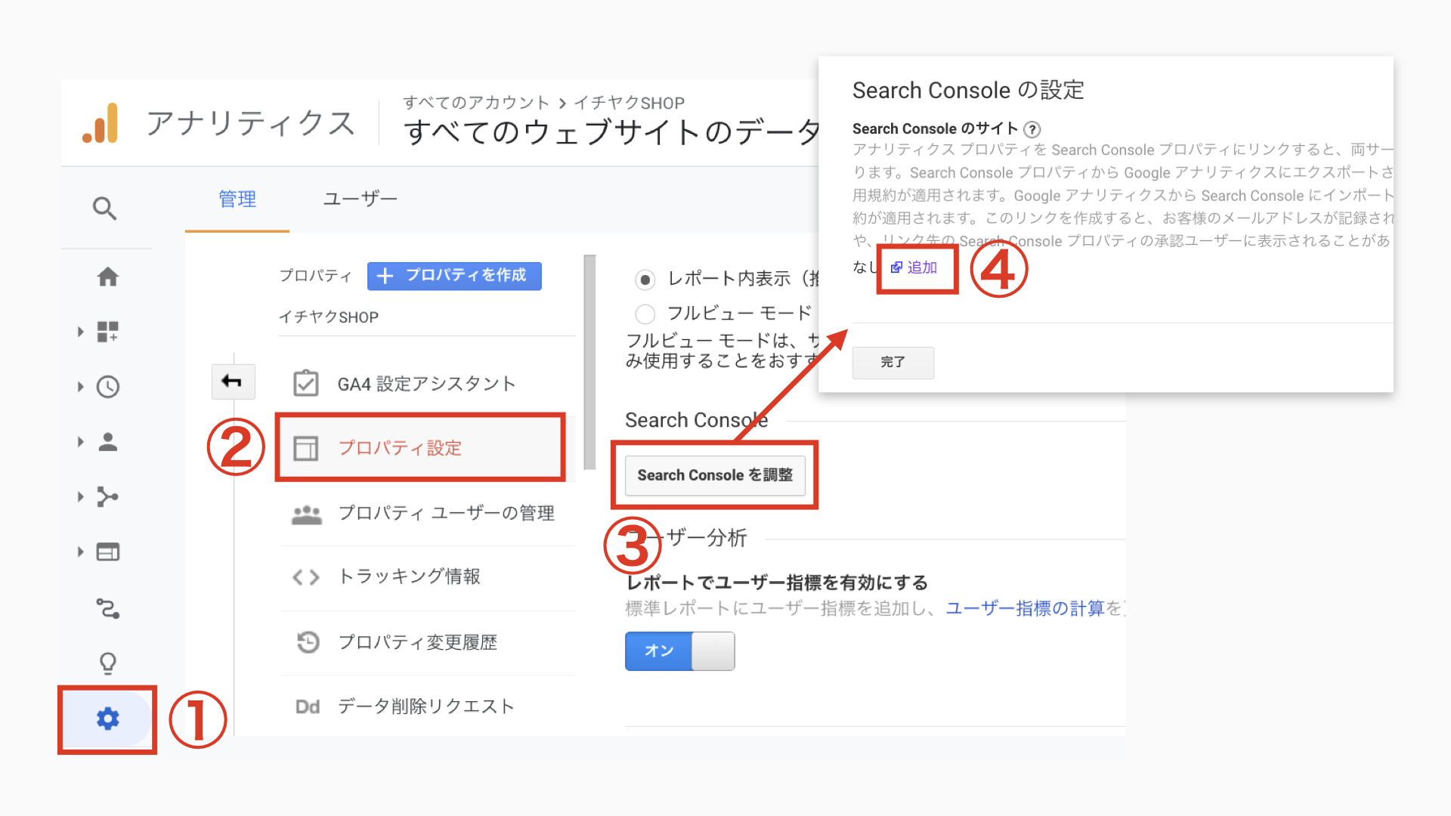Toggle the オン user metrics switch

coord(679,651)
